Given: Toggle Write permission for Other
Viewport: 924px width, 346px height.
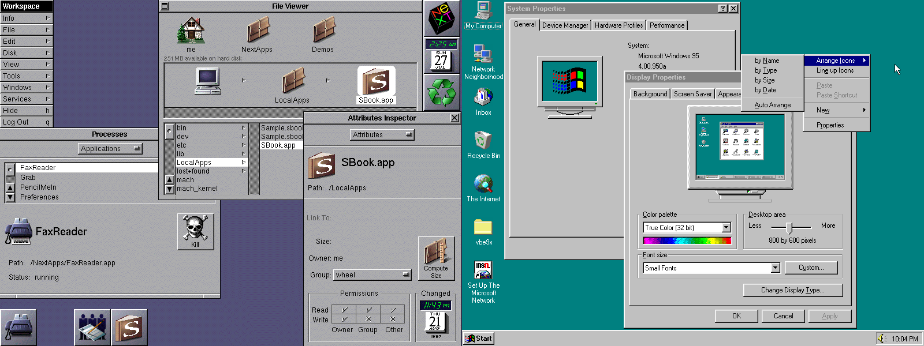Looking at the screenshot, I should (393, 319).
